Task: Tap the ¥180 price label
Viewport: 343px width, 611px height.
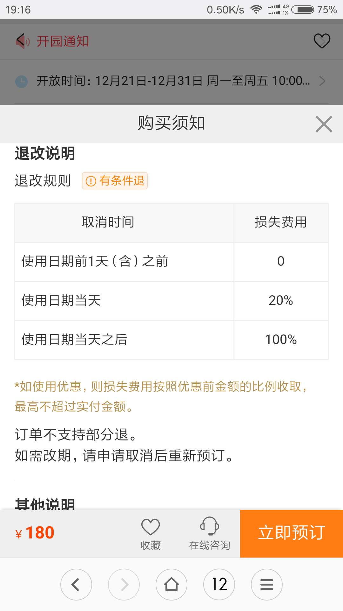Action: point(35,533)
